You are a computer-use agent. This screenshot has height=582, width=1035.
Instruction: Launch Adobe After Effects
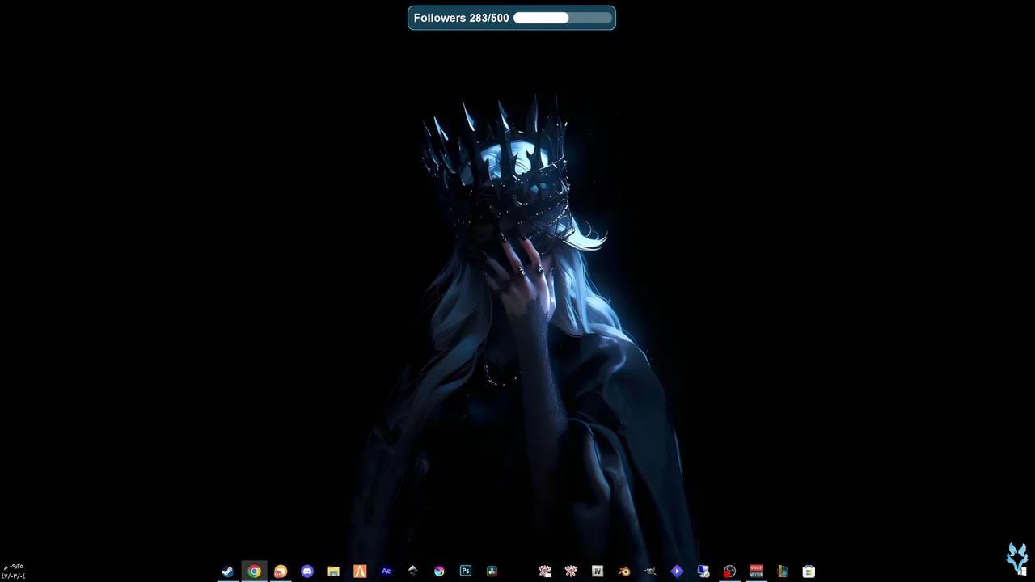[386, 571]
